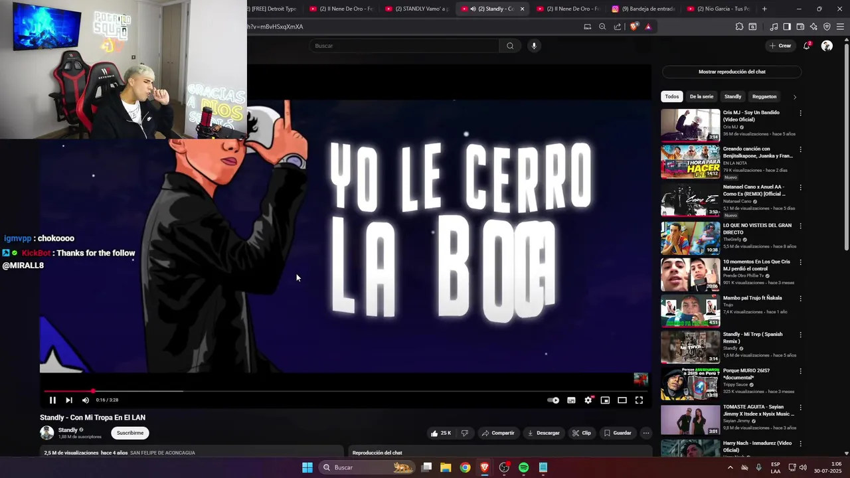The width and height of the screenshot is (850, 478).
Task: Switch to Nio Garcia browser tab
Action: pos(719,9)
